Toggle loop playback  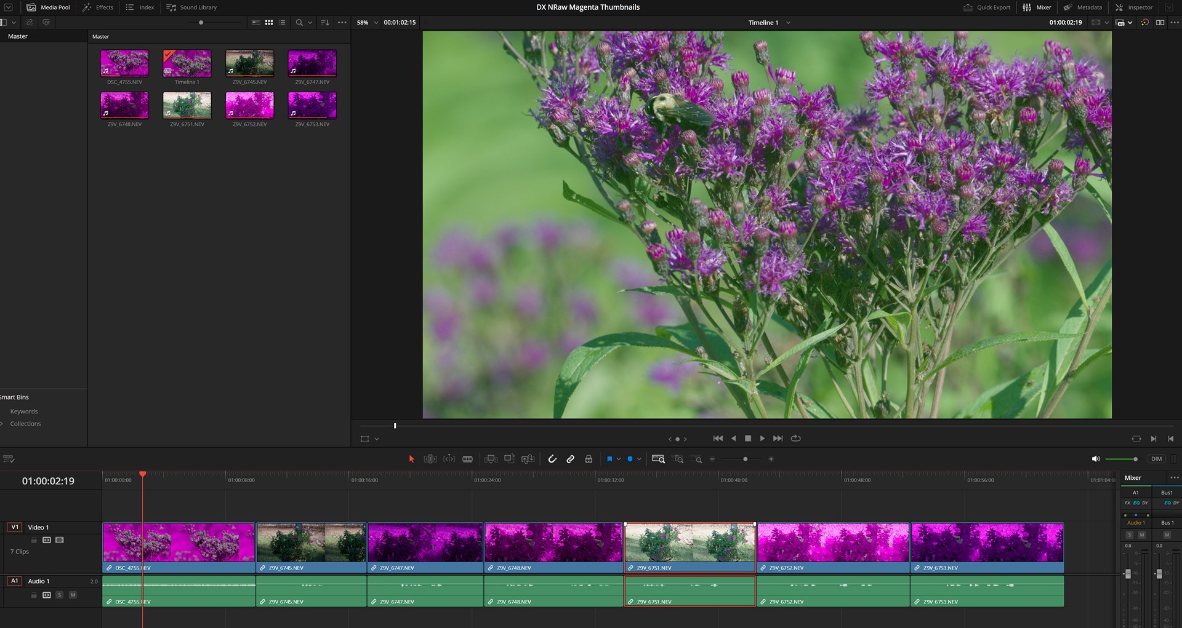coord(795,438)
